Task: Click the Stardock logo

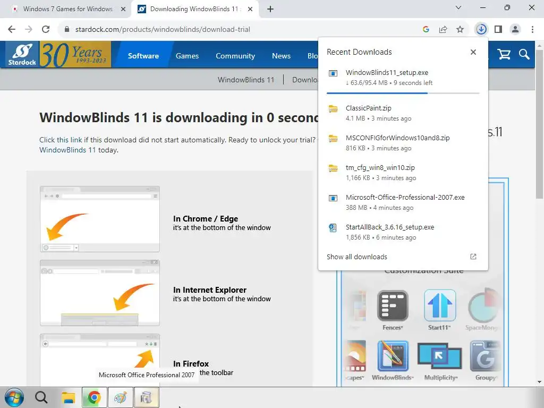Action: pyautogui.click(x=22, y=54)
